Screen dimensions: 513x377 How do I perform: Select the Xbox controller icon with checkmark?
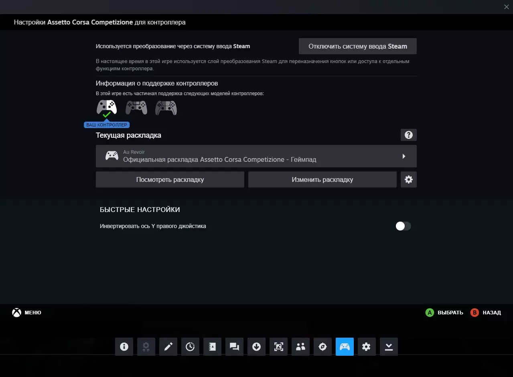tap(107, 108)
